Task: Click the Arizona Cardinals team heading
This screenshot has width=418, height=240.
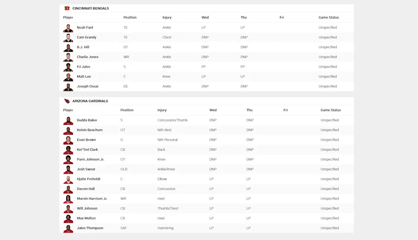Action: 90,101
